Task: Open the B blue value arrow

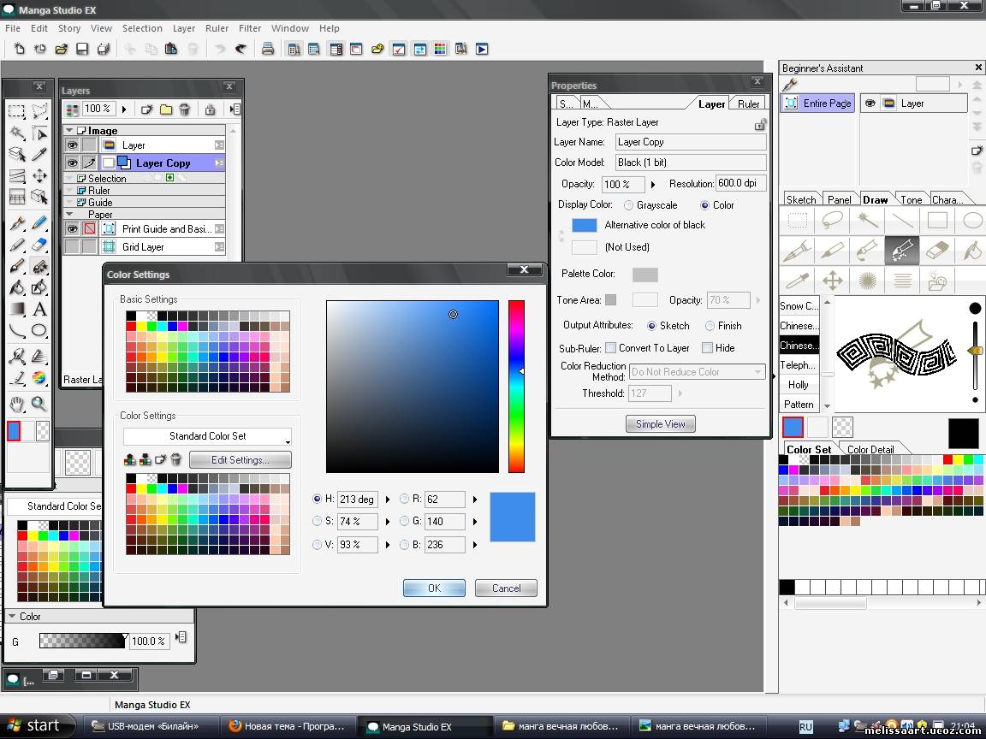Action: (475, 545)
